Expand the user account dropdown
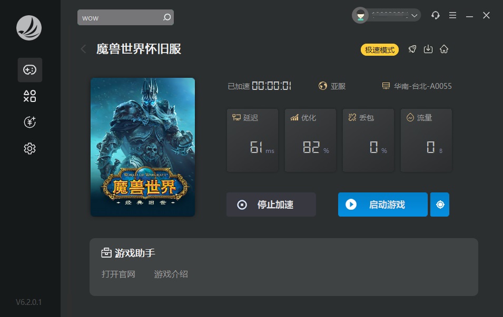The image size is (503, 317). pyautogui.click(x=415, y=16)
